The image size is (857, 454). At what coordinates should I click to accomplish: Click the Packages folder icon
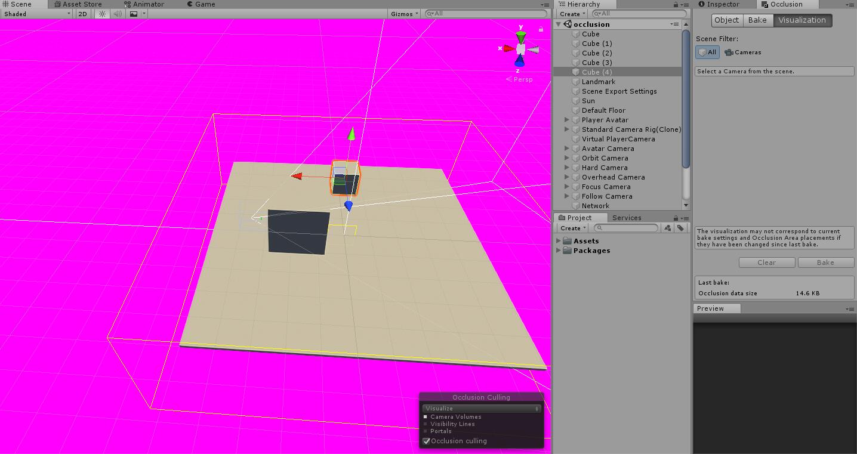coord(568,251)
